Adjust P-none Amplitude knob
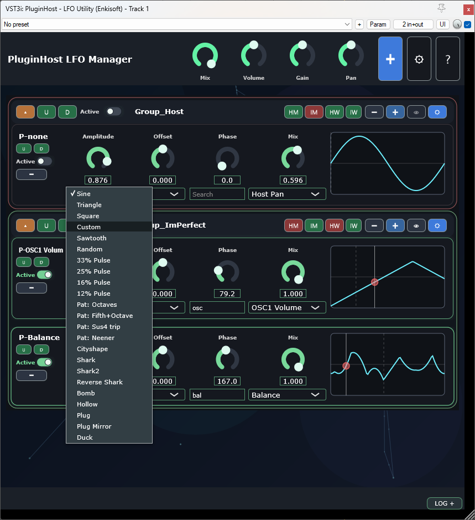Image resolution: width=475 pixels, height=520 pixels. [x=98, y=158]
